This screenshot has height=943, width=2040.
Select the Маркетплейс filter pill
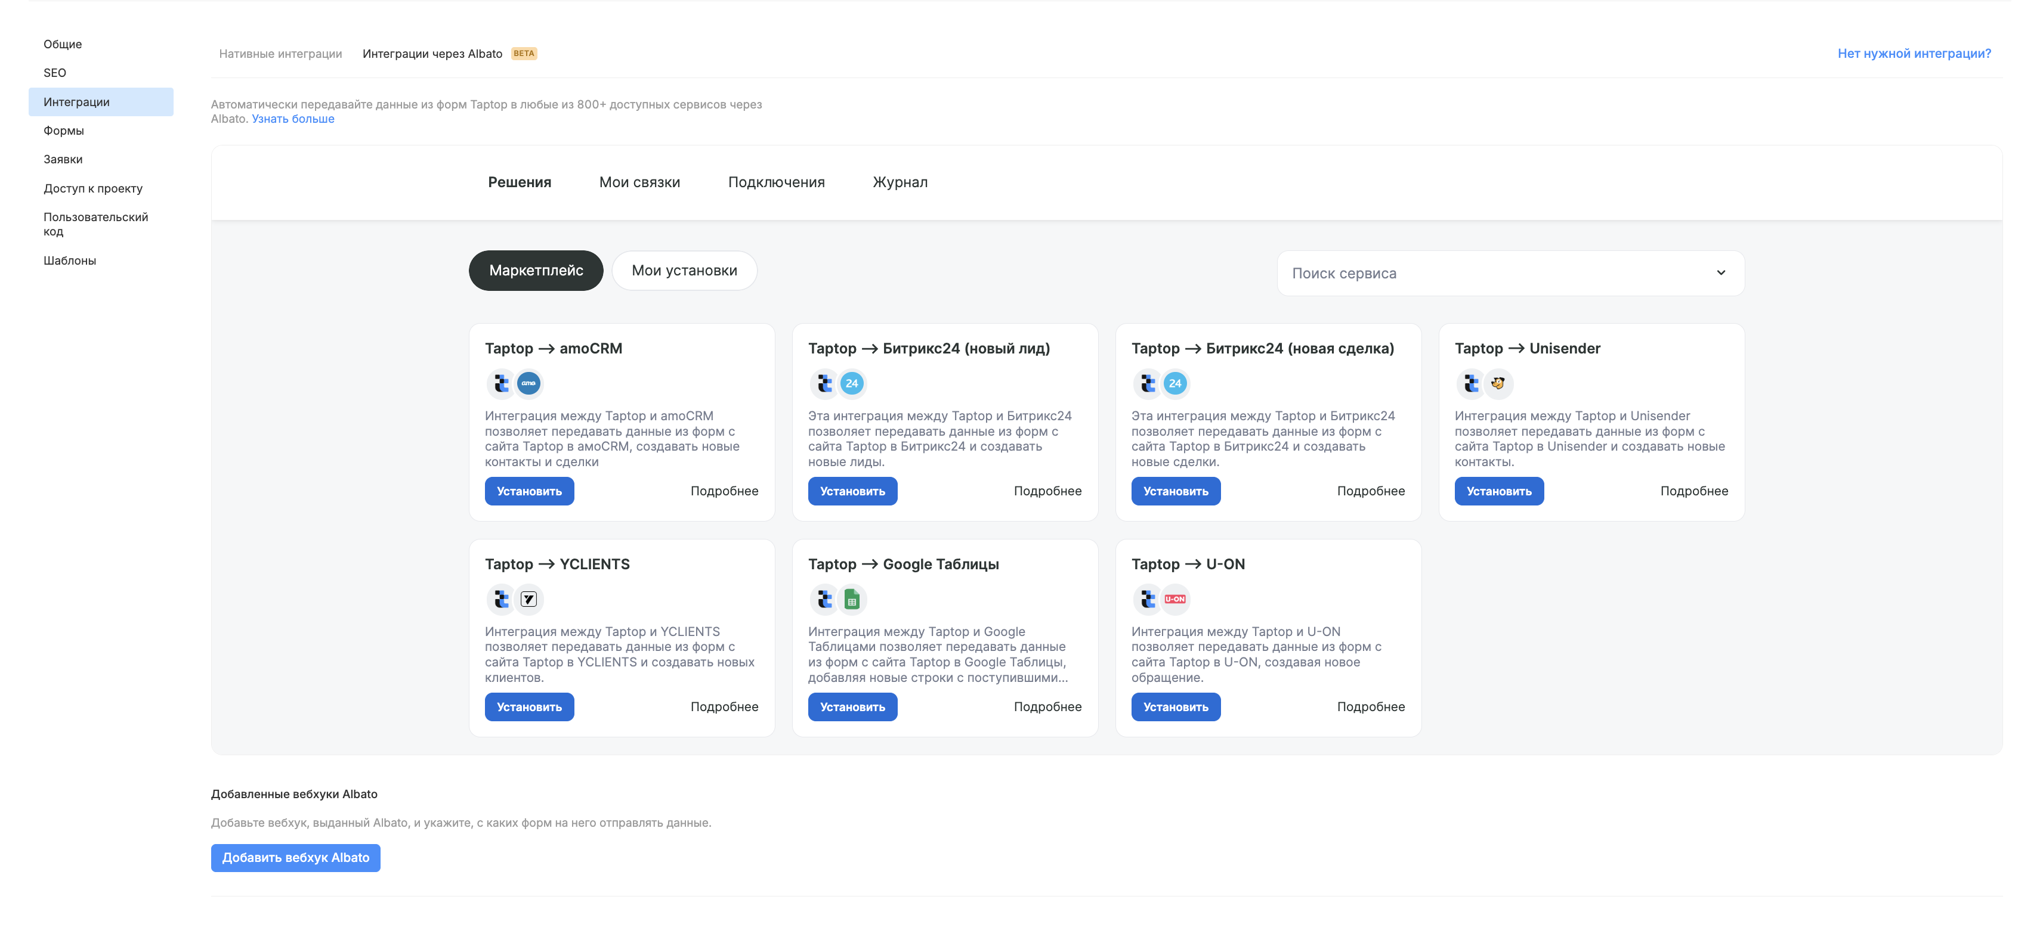pos(536,271)
